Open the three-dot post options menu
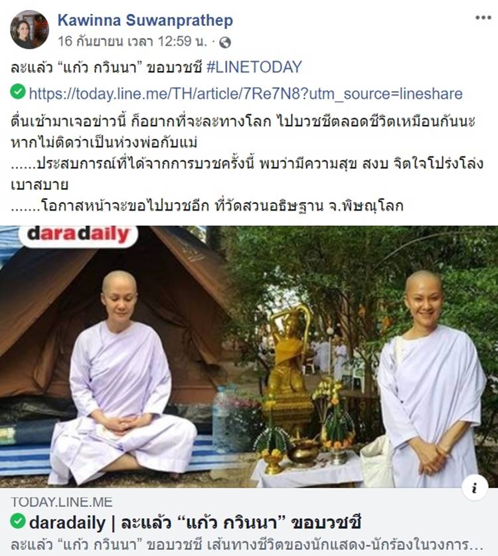498x556 pixels. pyautogui.click(x=483, y=17)
